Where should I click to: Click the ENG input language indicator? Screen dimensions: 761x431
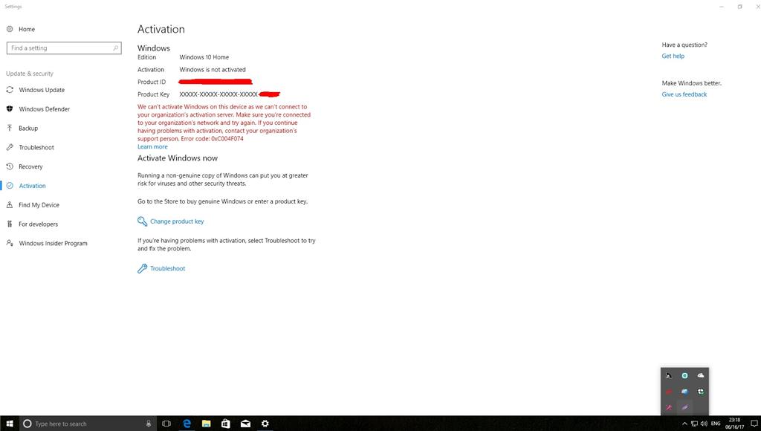pos(716,424)
